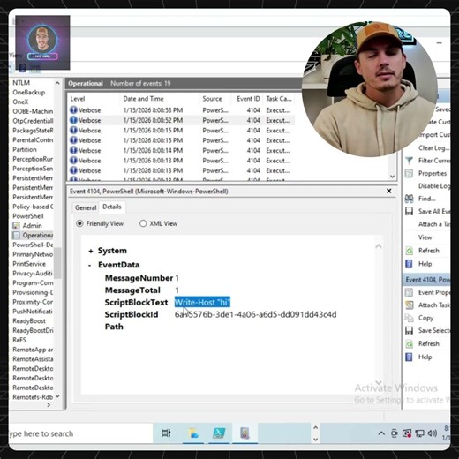The image size is (459, 459).
Task: Close the Event 4104 preview pane
Action: (388, 191)
